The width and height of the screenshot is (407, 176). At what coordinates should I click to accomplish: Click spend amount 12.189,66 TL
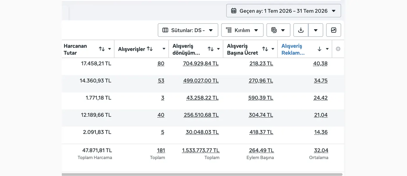click(96, 115)
